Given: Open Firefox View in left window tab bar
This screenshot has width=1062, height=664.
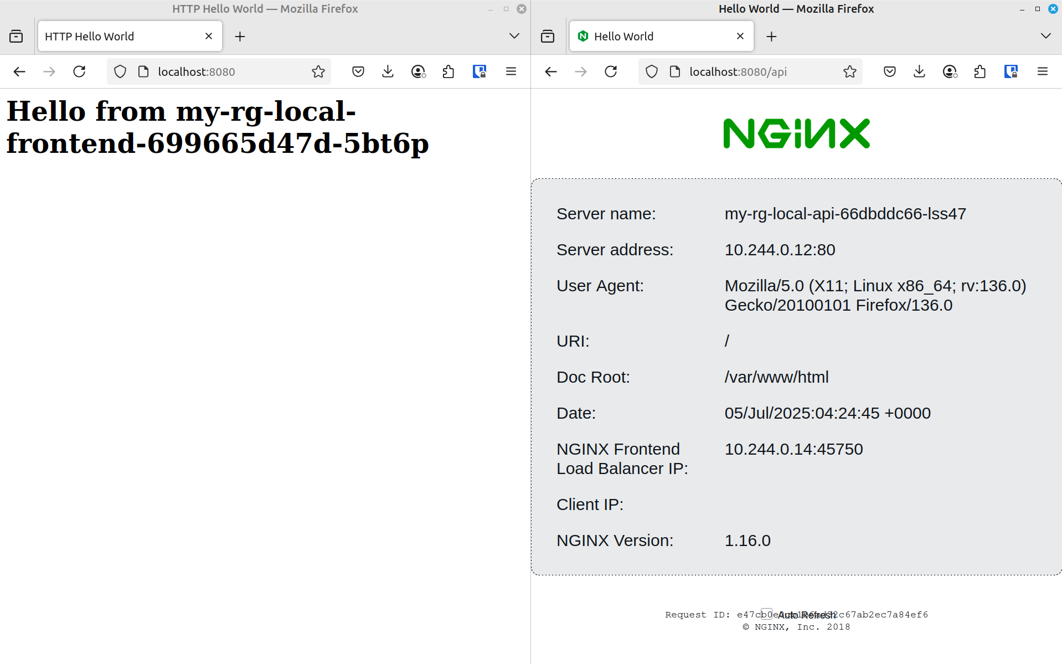Looking at the screenshot, I should tap(16, 37).
